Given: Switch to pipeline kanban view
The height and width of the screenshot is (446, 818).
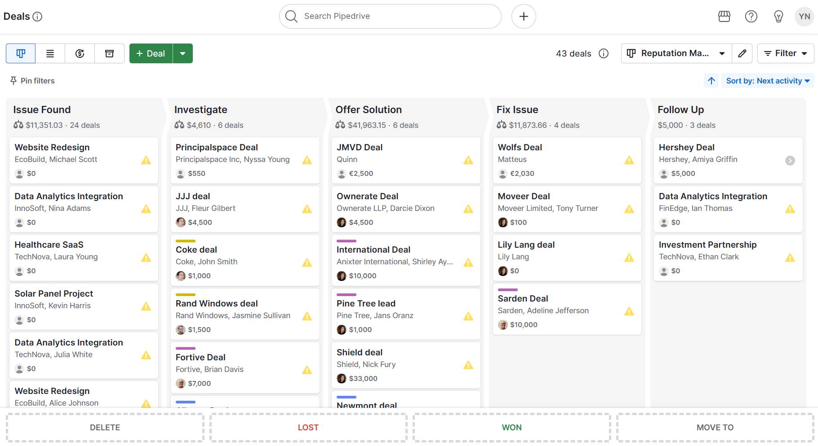Looking at the screenshot, I should click(x=21, y=53).
